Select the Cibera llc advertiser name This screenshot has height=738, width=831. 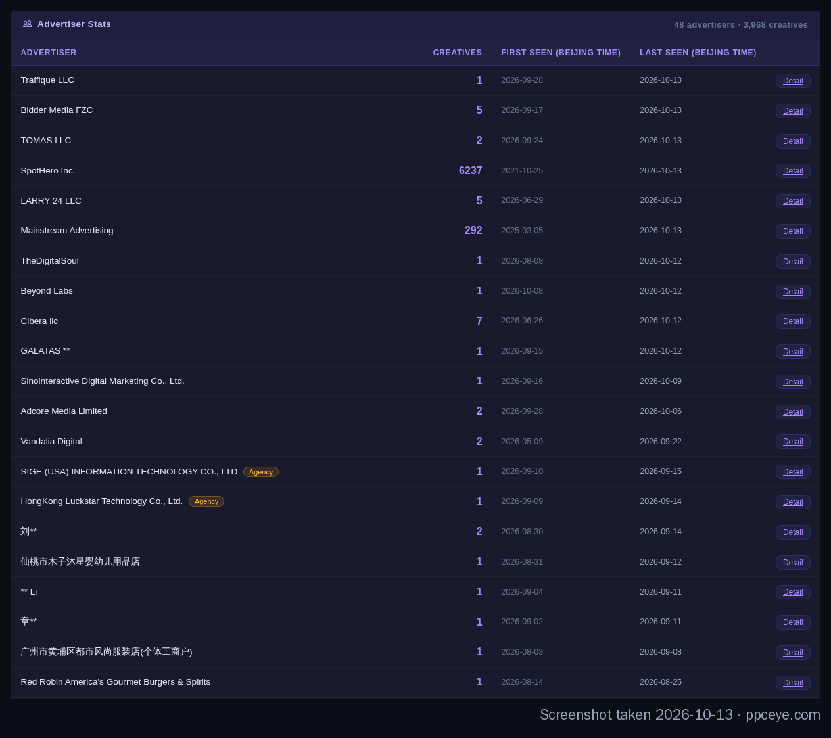pos(39,321)
